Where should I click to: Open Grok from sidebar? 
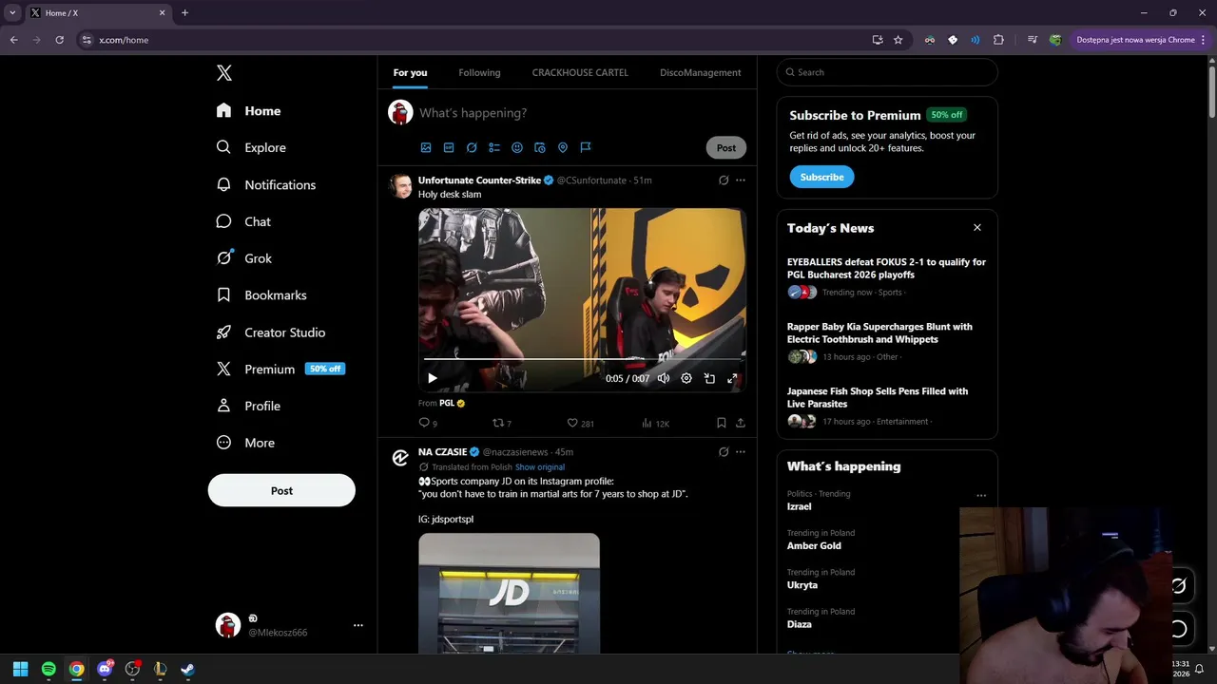coord(243,258)
